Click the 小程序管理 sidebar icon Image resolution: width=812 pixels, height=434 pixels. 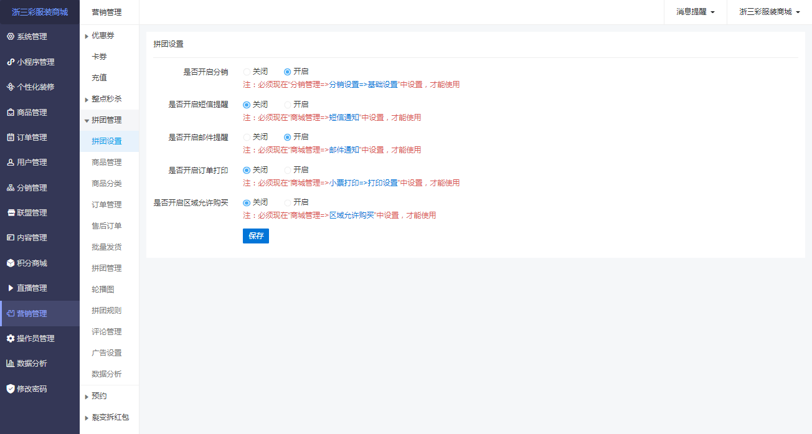[10, 62]
